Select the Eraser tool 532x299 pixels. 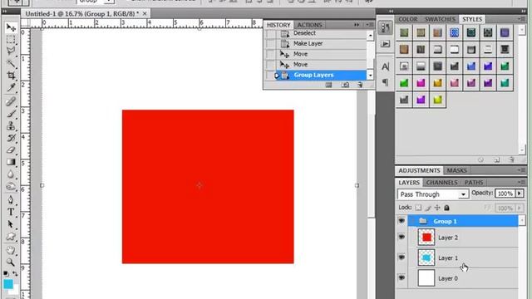pyautogui.click(x=11, y=149)
